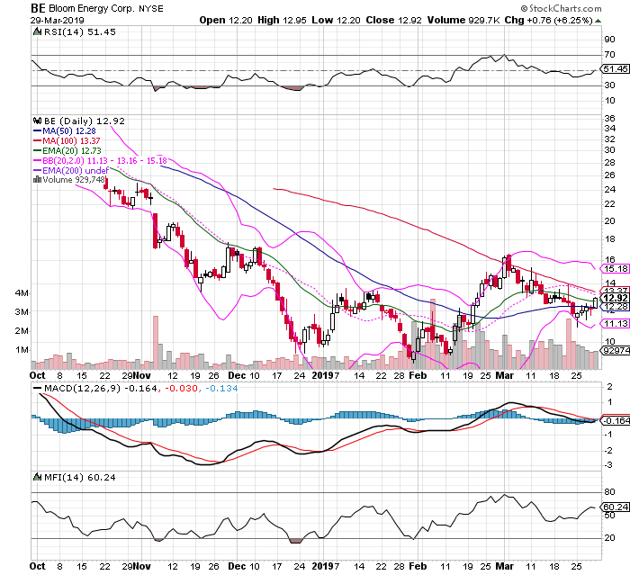
Task: Click the 29-Mar-2019 chart date
Action: (x=57, y=21)
